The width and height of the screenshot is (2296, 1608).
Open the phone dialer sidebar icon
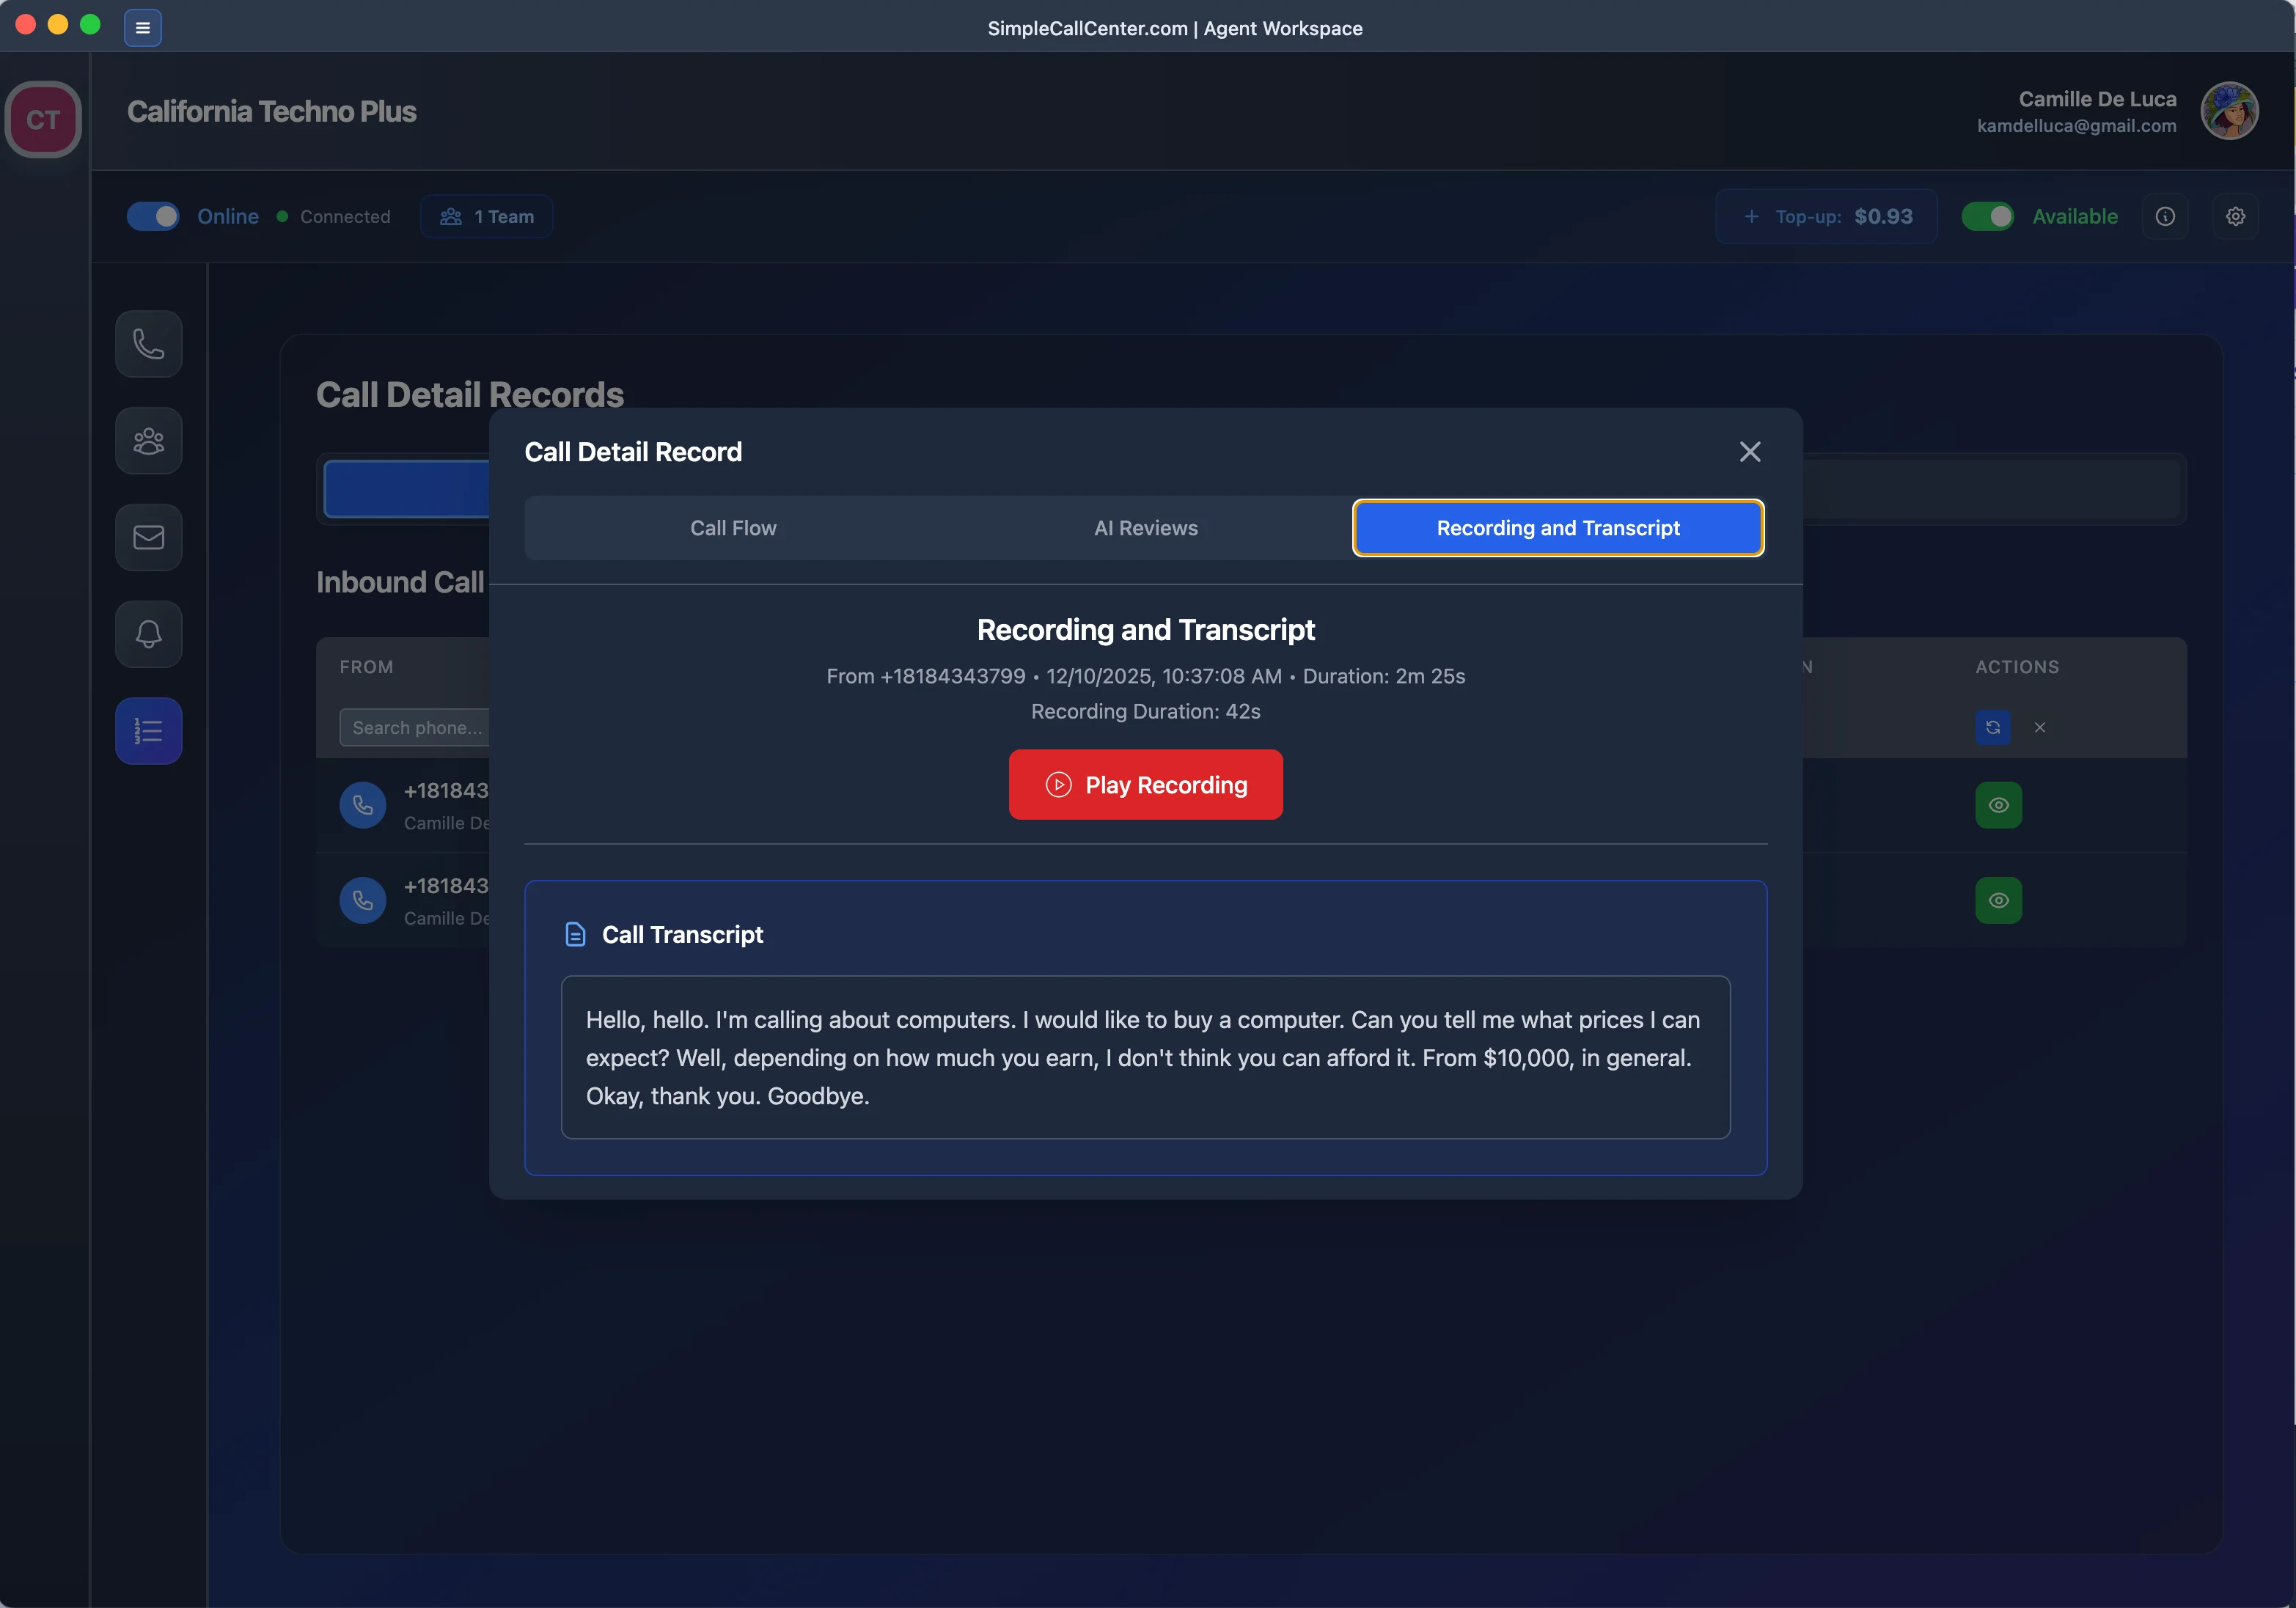point(148,344)
